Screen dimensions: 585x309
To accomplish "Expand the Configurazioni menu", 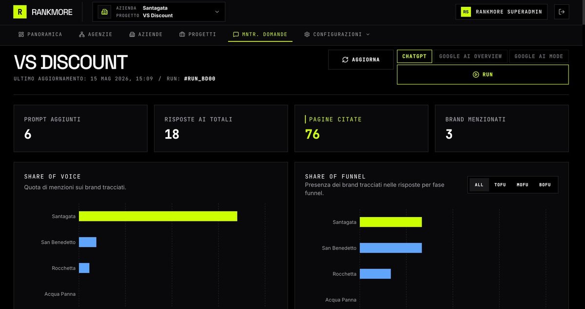I will [x=337, y=35].
